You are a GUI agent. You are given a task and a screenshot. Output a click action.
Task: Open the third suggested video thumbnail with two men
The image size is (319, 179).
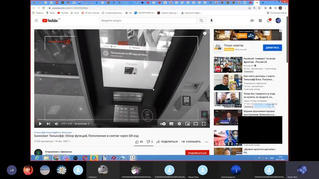point(228,99)
